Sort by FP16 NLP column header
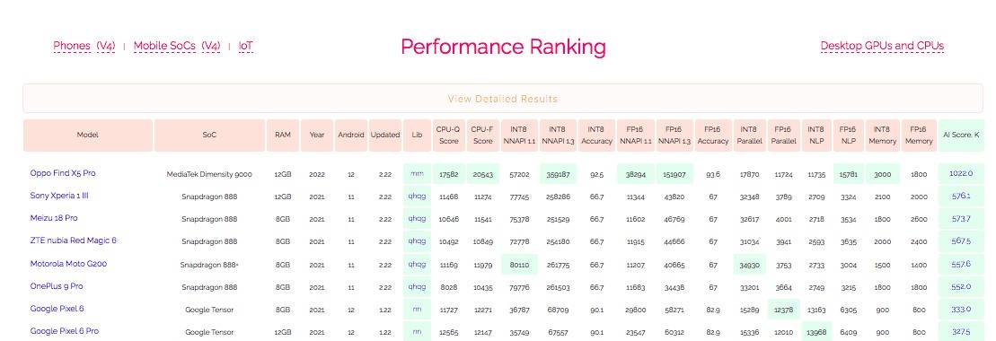This screenshot has width=996, height=341. pos(848,136)
